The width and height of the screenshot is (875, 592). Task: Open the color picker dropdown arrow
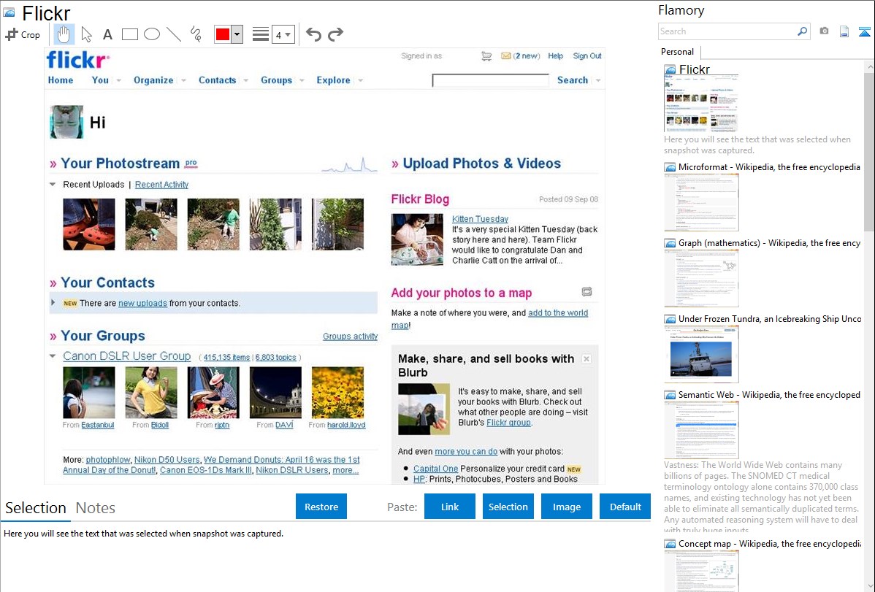(237, 34)
